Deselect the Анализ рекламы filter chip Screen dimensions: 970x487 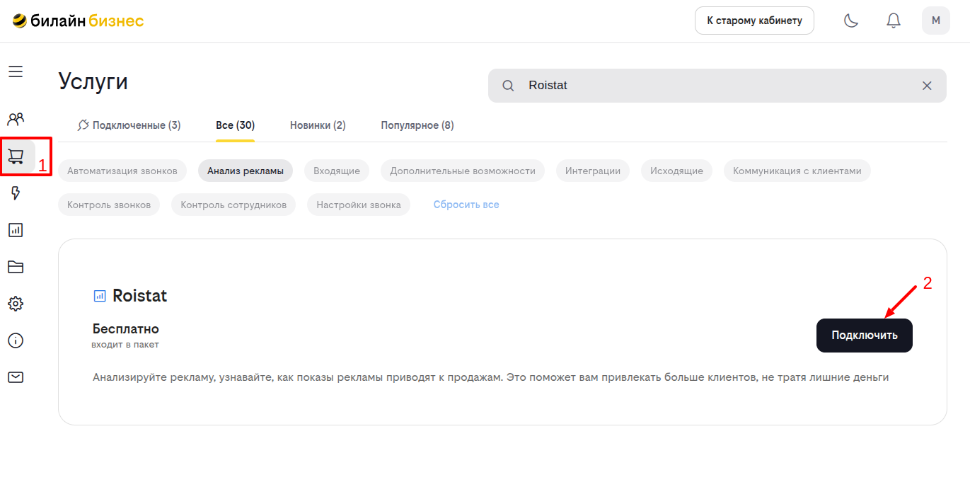pos(246,171)
